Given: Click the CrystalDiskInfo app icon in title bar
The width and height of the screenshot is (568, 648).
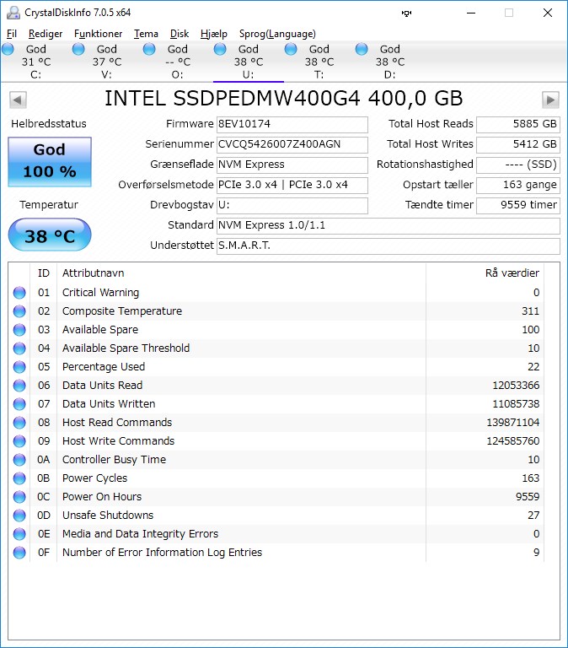Looking at the screenshot, I should tap(13, 13).
